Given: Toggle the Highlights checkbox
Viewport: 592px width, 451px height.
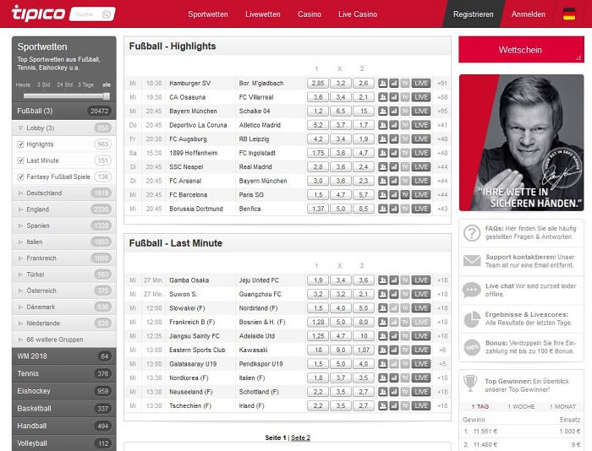Looking at the screenshot, I should 21,144.
